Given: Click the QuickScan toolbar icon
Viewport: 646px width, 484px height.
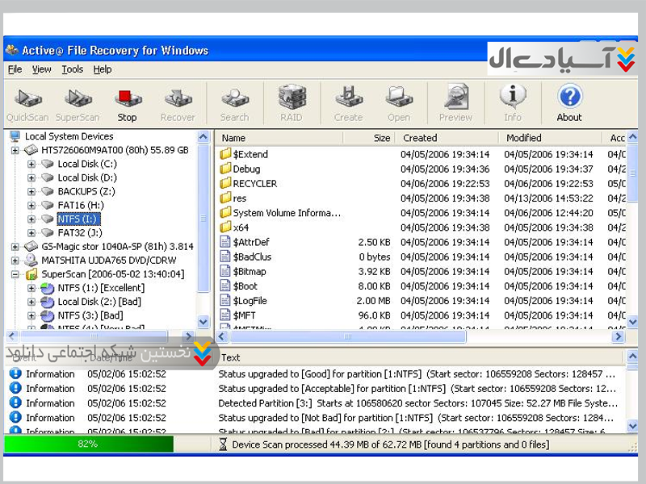Looking at the screenshot, I should (27, 103).
